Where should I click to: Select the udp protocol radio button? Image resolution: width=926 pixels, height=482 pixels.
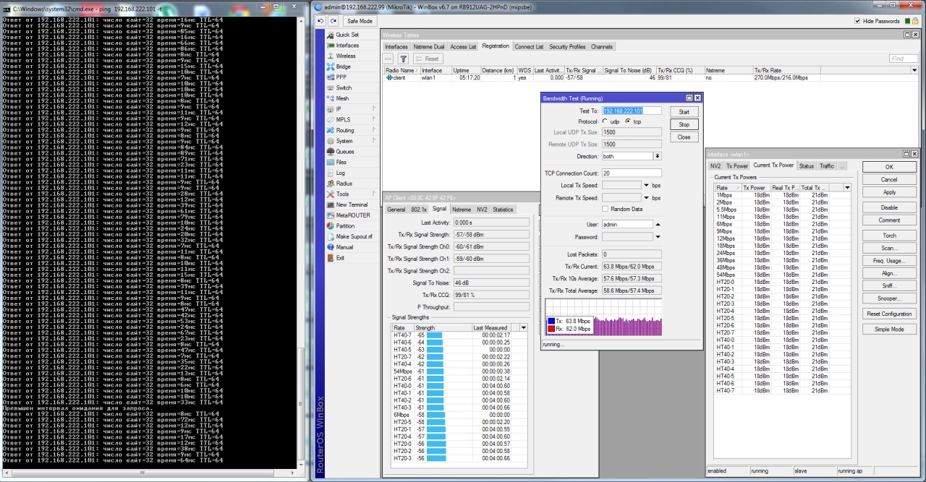tap(606, 121)
